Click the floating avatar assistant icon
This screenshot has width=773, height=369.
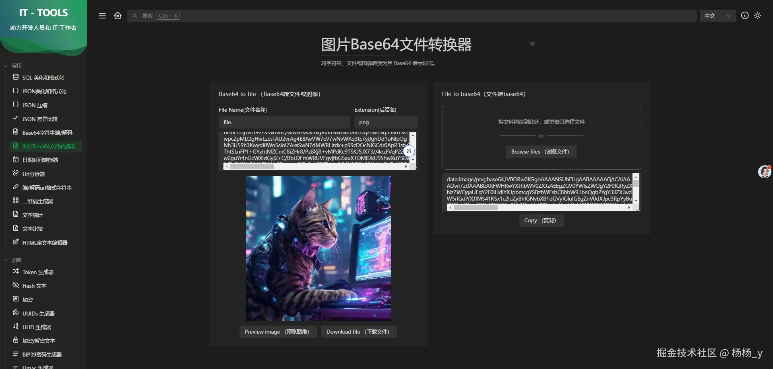pos(764,172)
